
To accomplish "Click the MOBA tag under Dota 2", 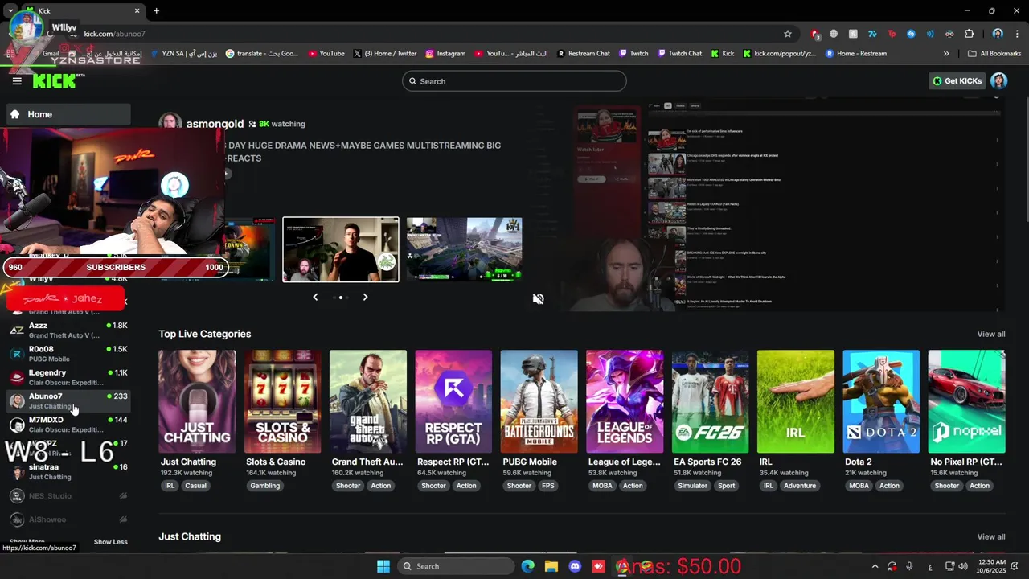I will (x=859, y=486).
